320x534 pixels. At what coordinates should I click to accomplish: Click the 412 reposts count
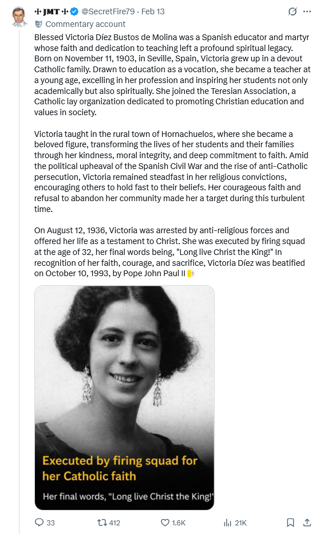tap(114, 523)
